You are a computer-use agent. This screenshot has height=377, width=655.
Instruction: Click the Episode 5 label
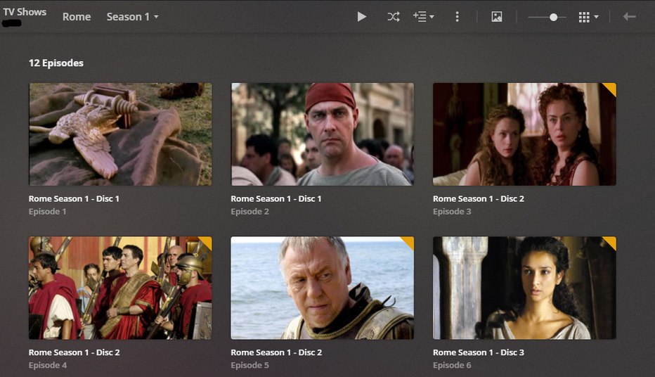pos(249,365)
